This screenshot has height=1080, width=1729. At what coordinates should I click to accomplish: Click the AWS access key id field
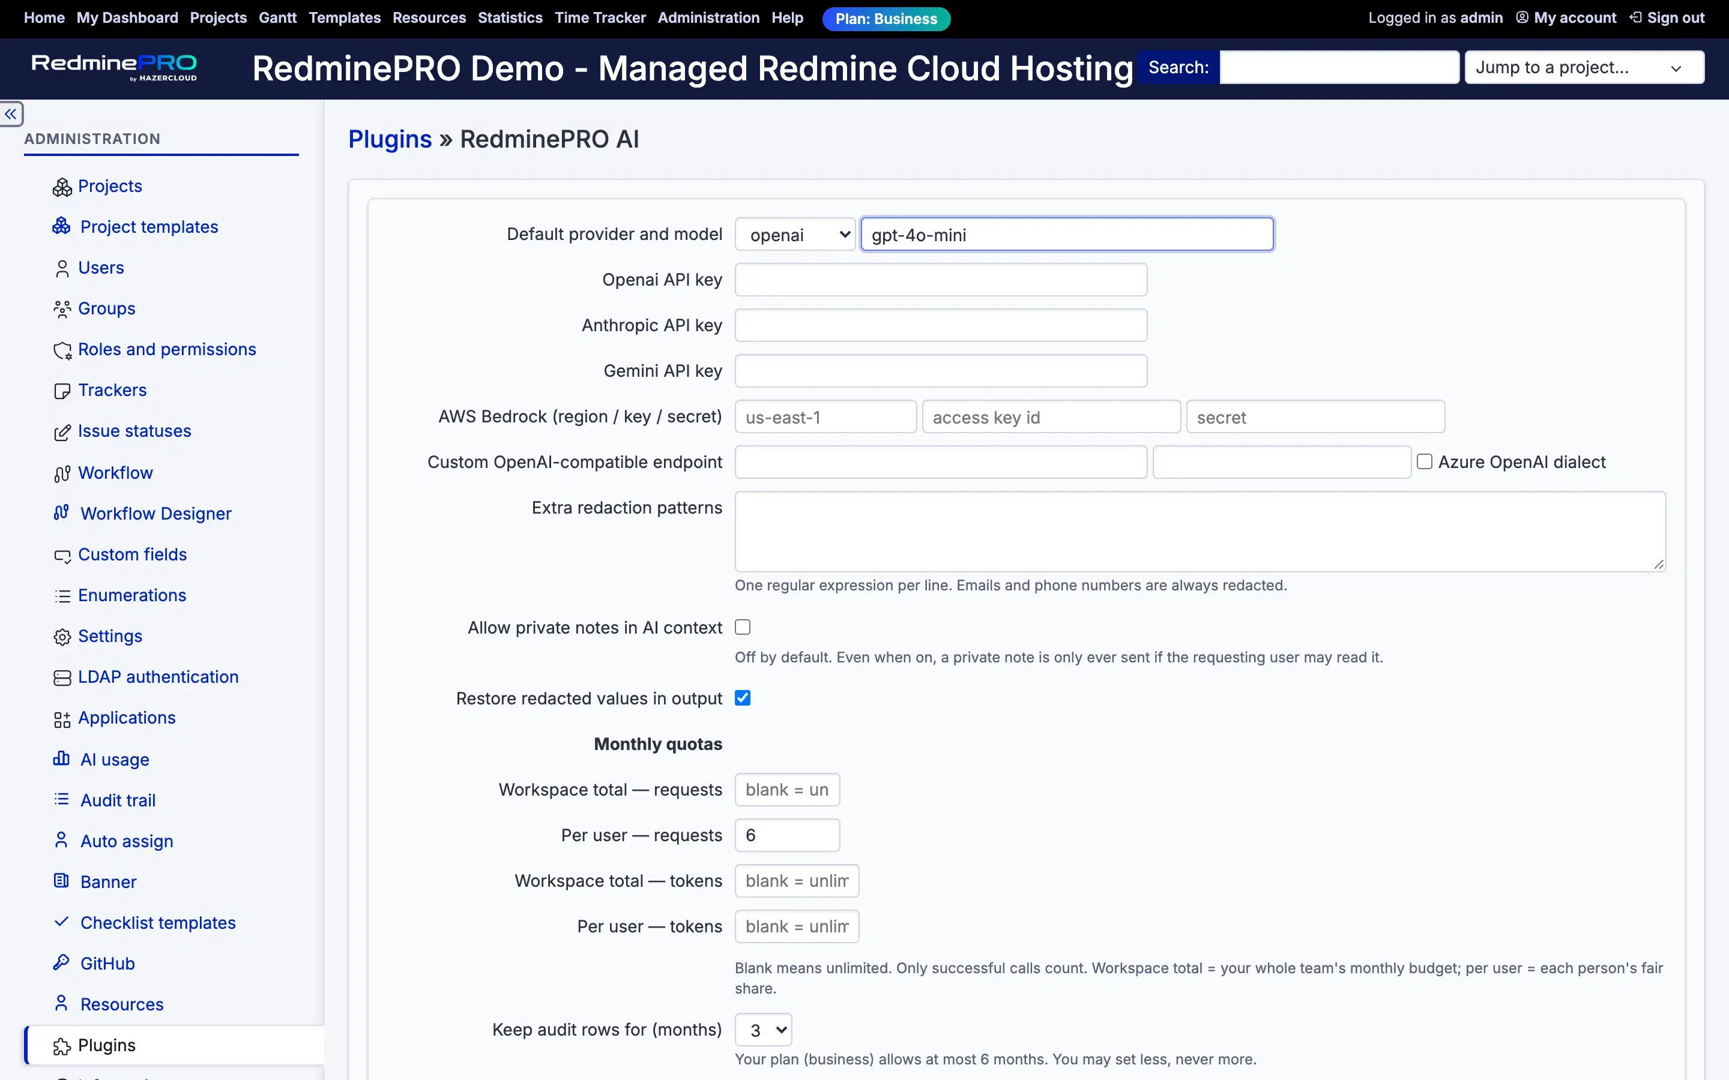click(x=1051, y=416)
